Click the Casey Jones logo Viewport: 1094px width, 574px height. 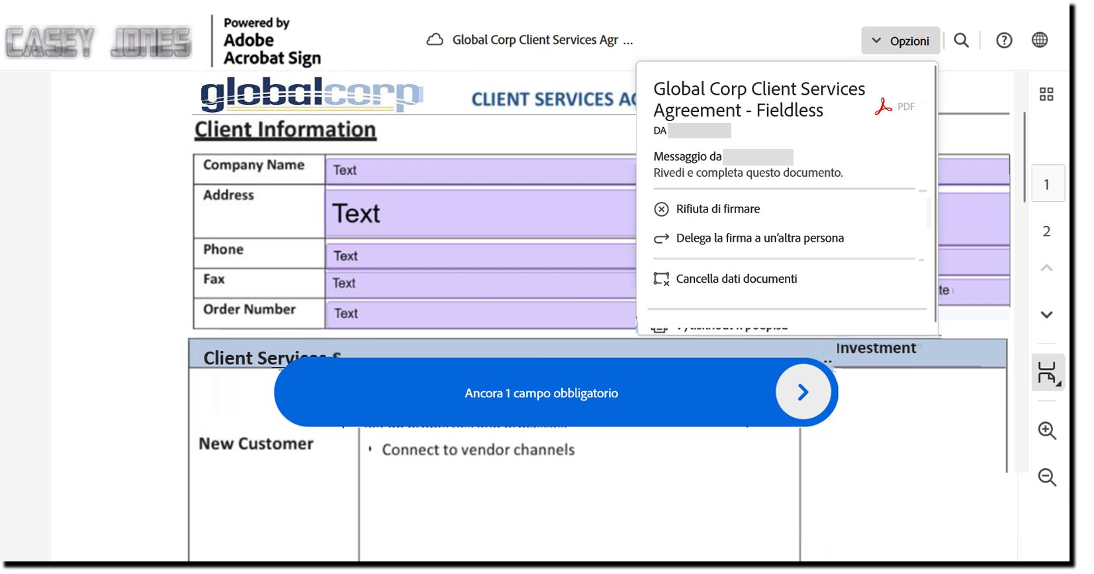(99, 42)
